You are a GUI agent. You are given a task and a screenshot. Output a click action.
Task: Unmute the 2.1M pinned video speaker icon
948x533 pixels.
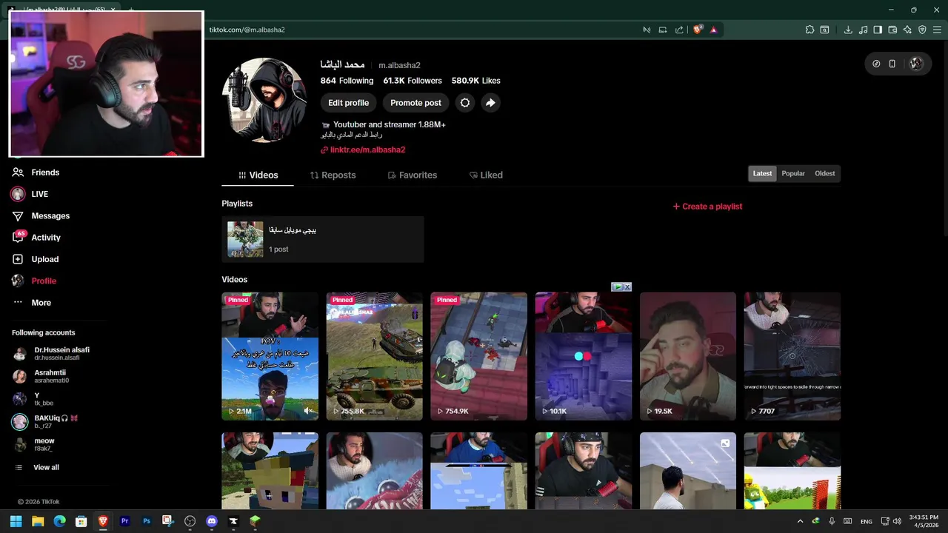309,411
